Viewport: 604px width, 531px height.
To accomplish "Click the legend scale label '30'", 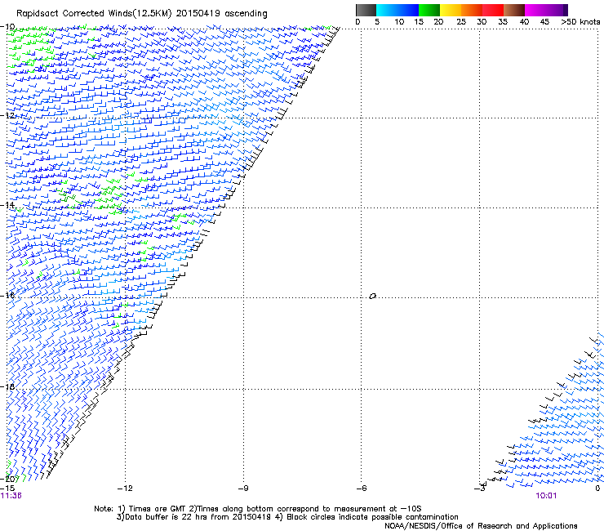I will point(482,22).
